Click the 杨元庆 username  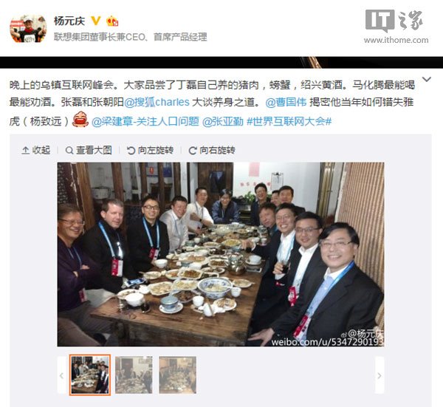coord(69,21)
